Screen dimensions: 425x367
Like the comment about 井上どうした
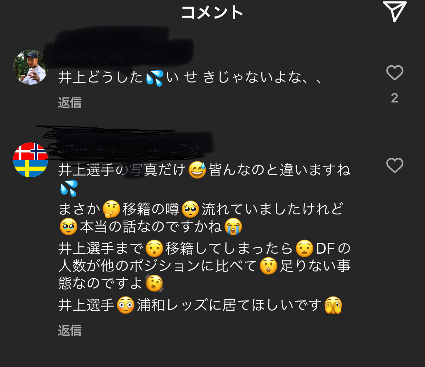(x=395, y=73)
